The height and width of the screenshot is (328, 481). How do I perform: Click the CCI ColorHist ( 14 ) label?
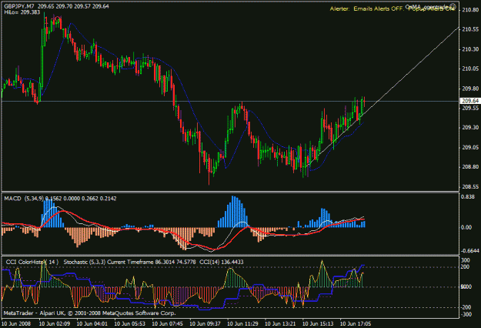click(x=32, y=262)
